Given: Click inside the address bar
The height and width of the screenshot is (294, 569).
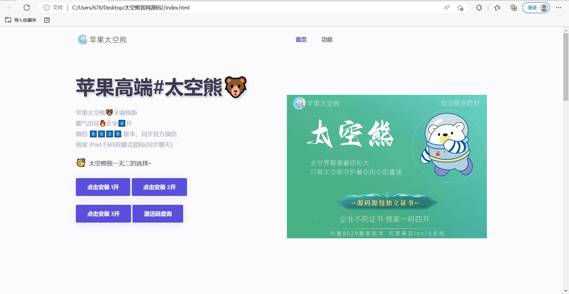Looking at the screenshot, I should (207, 8).
